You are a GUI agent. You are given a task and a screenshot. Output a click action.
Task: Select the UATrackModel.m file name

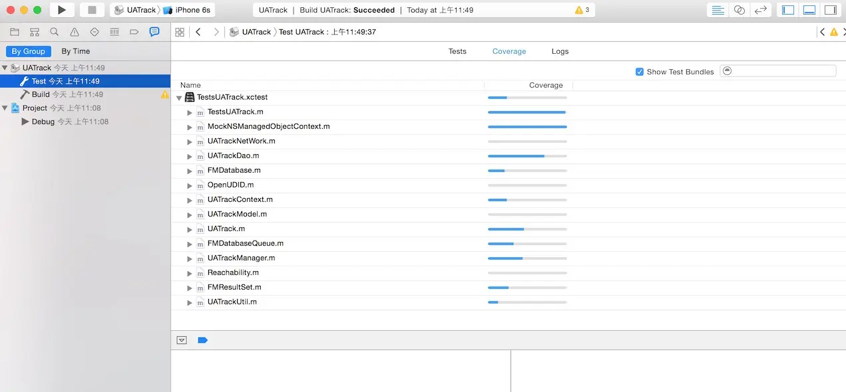pyautogui.click(x=237, y=214)
